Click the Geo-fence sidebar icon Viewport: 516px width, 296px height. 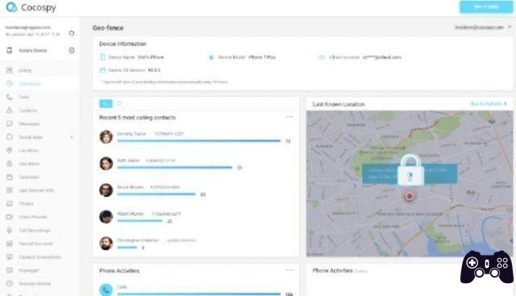(10, 164)
